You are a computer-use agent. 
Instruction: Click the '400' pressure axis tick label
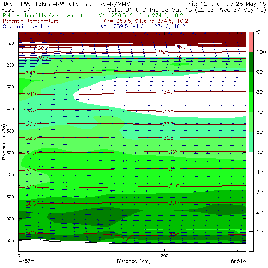click(10, 109)
